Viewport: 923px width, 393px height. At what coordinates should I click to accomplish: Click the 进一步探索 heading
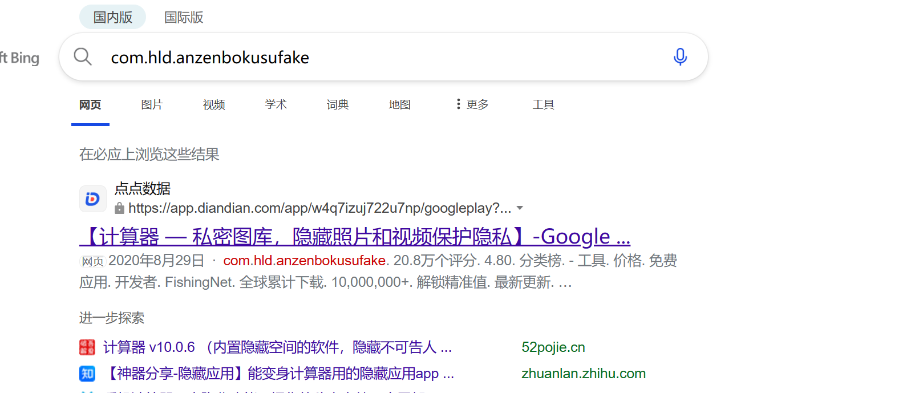[x=112, y=318]
